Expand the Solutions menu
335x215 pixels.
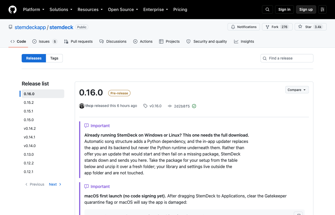[x=61, y=9]
